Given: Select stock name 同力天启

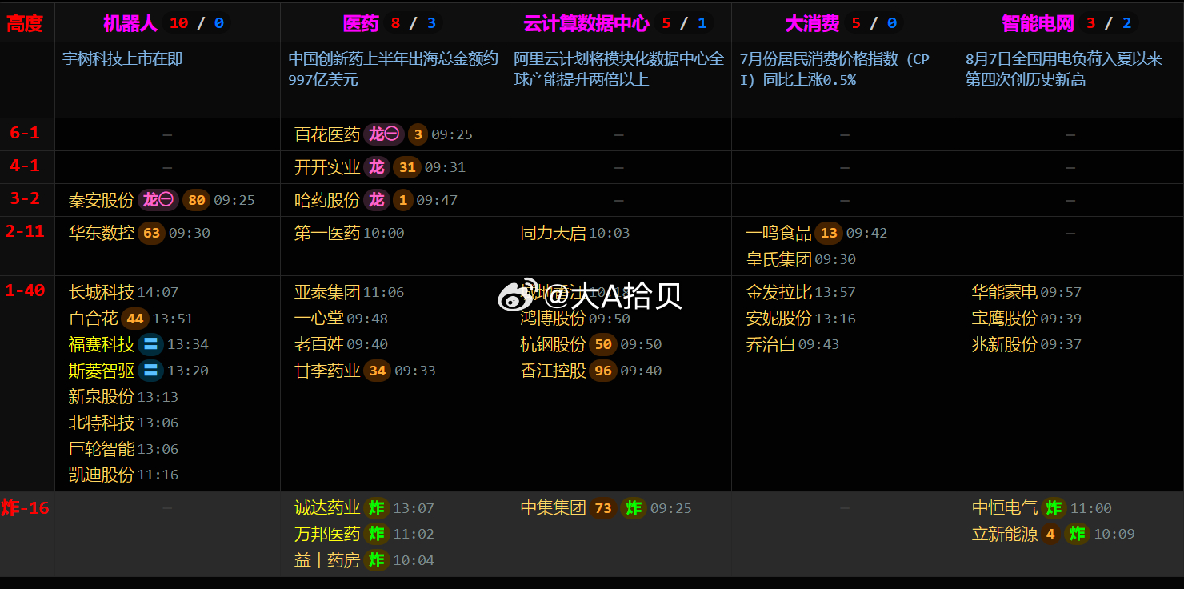Looking at the screenshot, I should (x=553, y=233).
